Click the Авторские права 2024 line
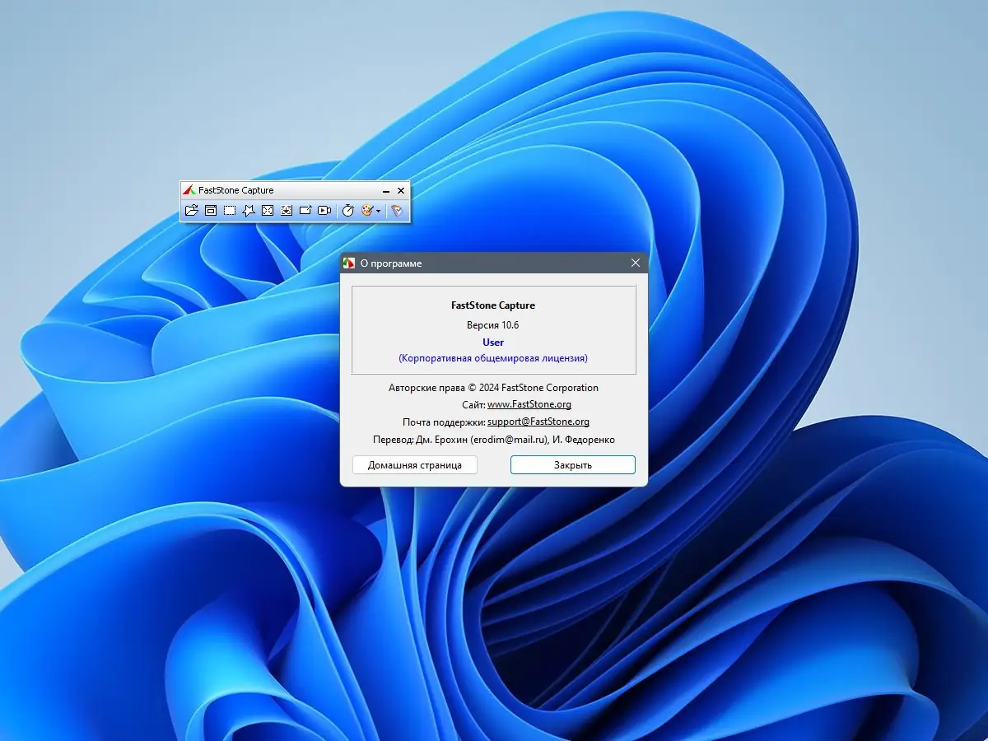988x741 pixels. coord(493,387)
